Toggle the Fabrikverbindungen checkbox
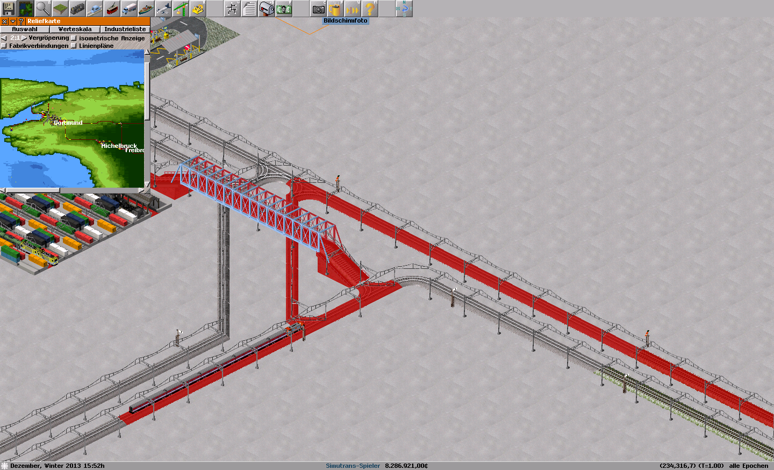The width and height of the screenshot is (774, 470). (4, 46)
